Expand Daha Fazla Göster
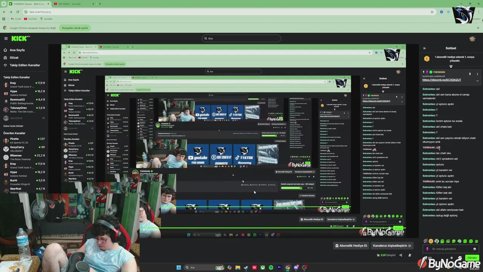This screenshot has height=272, width=483. 13,126
